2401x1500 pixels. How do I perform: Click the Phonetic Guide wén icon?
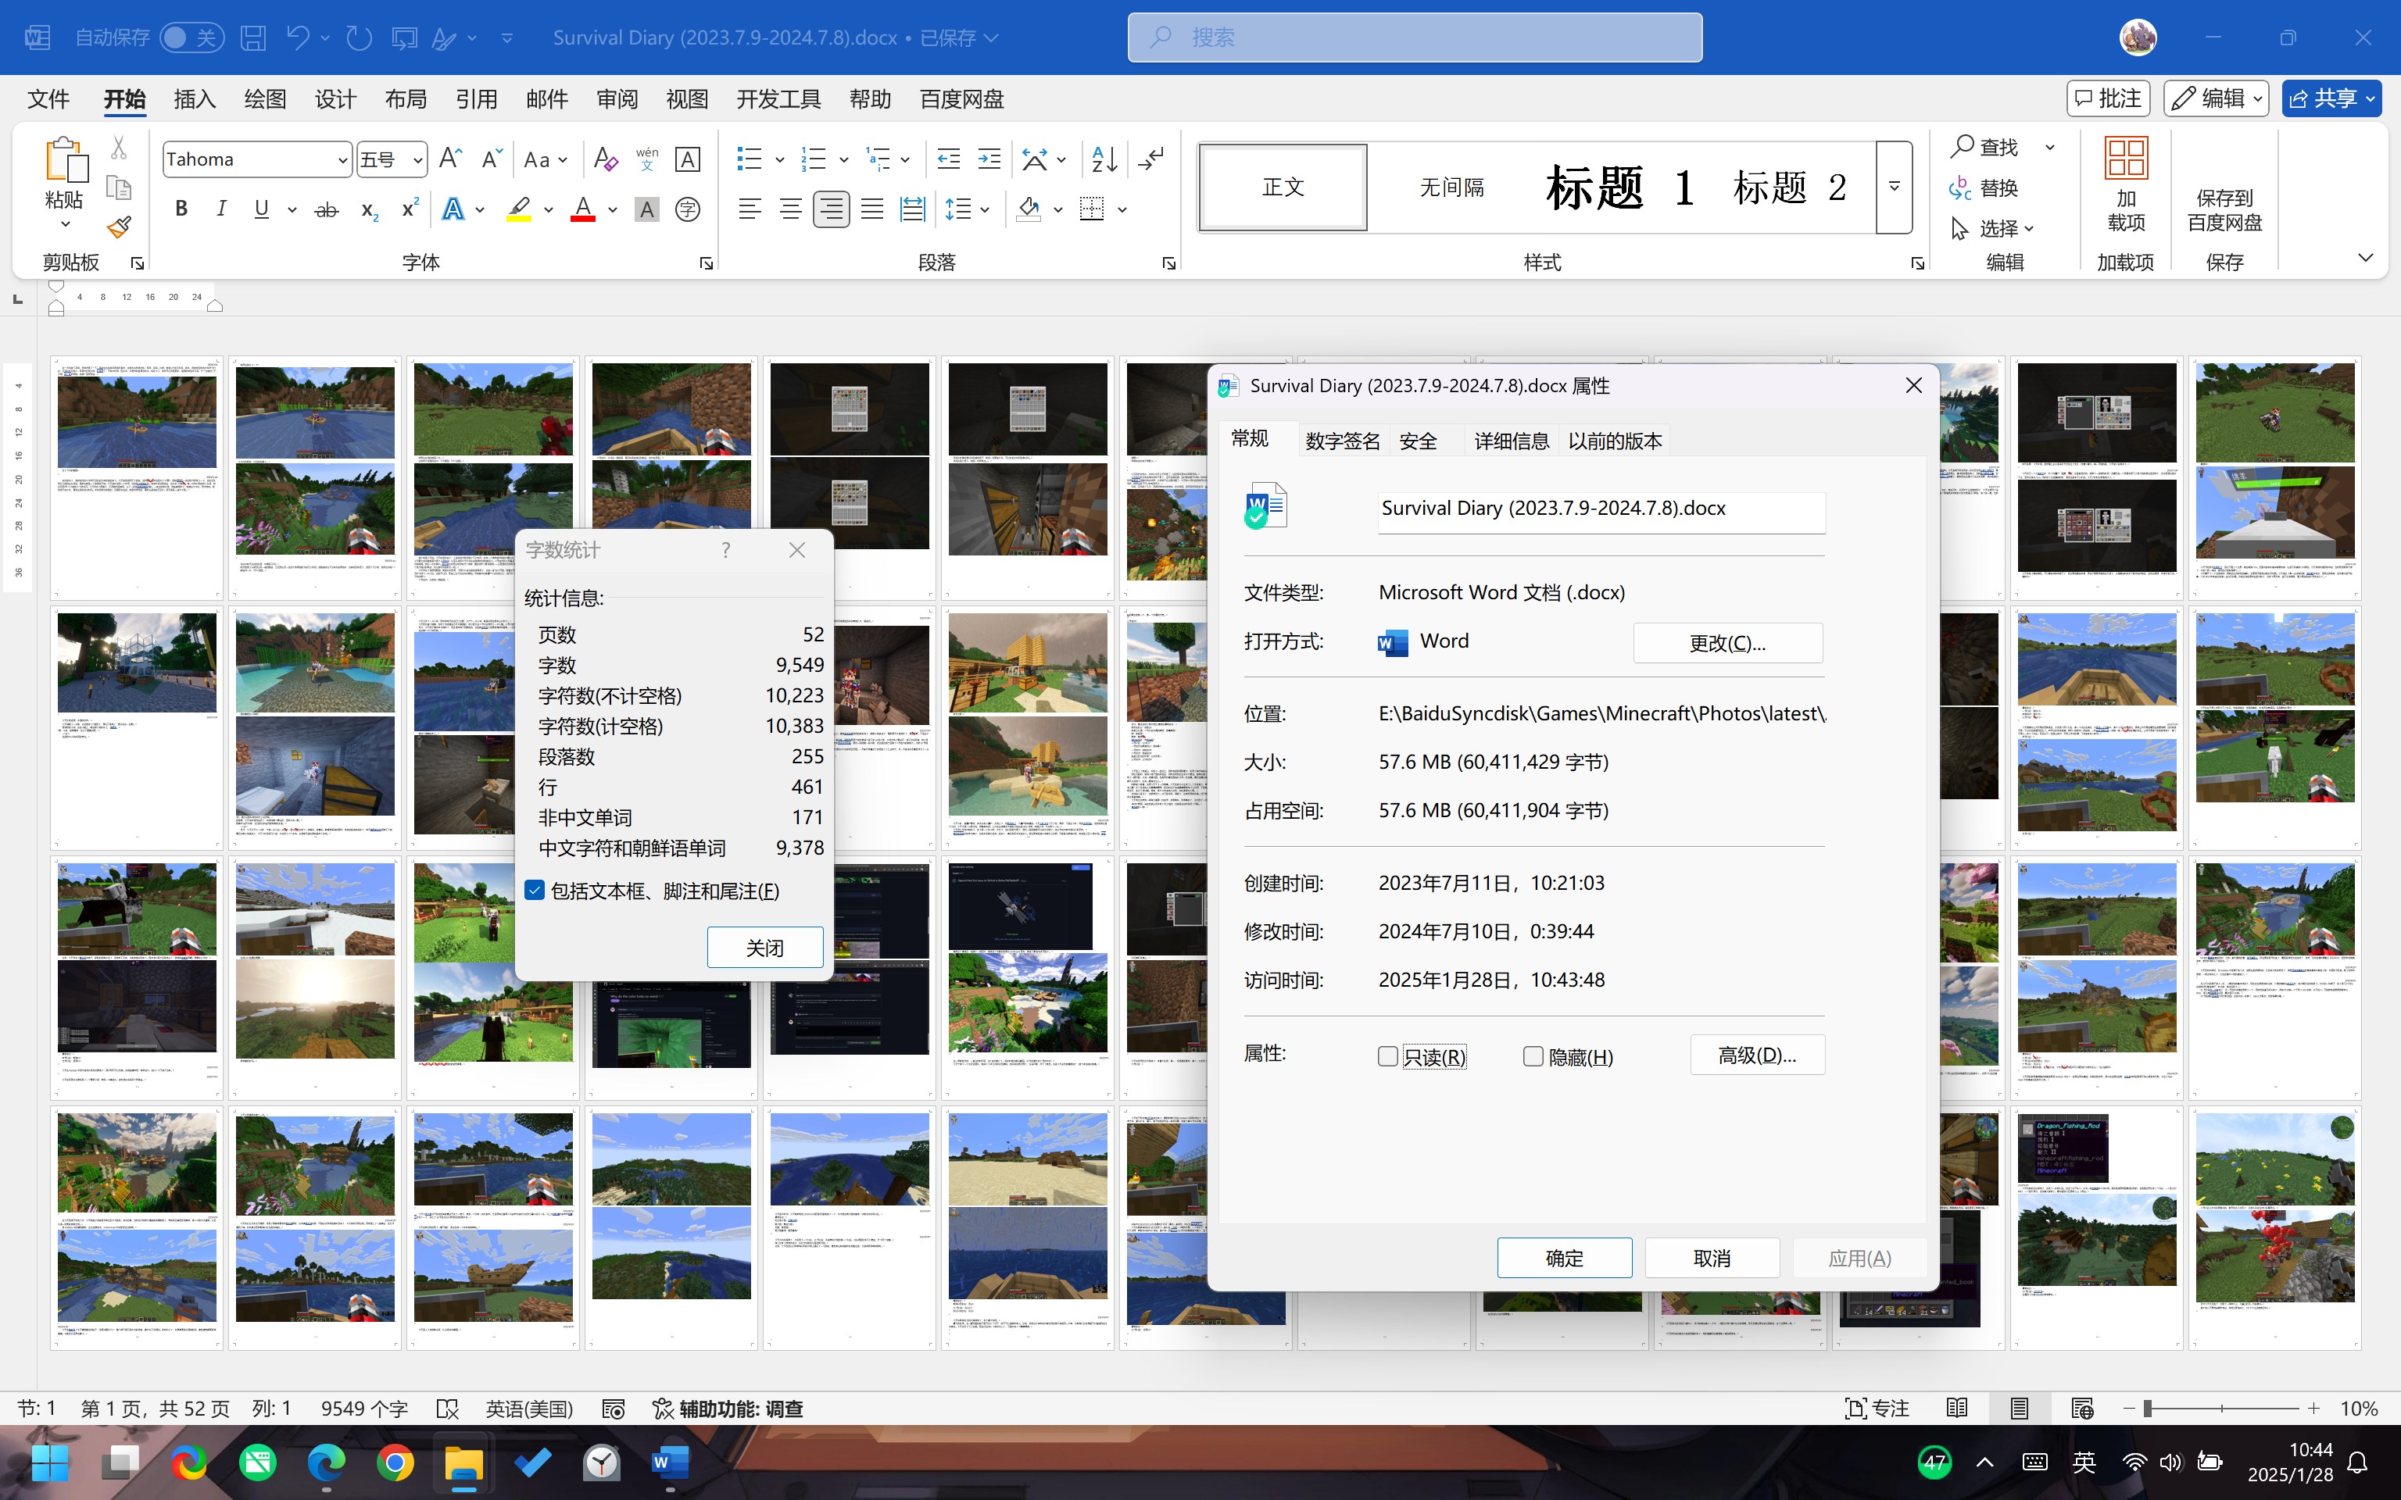coord(647,159)
